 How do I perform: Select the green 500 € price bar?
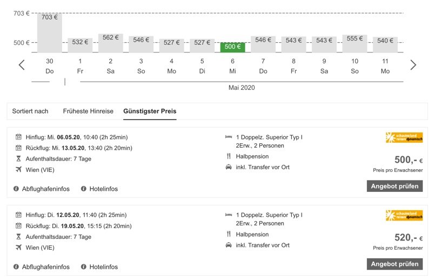pos(232,47)
